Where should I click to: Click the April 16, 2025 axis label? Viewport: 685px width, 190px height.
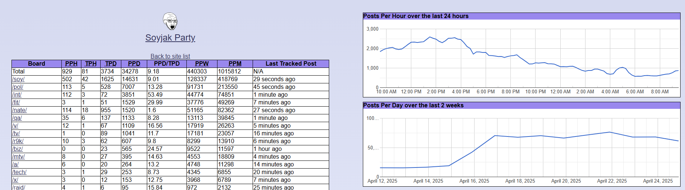474,181
